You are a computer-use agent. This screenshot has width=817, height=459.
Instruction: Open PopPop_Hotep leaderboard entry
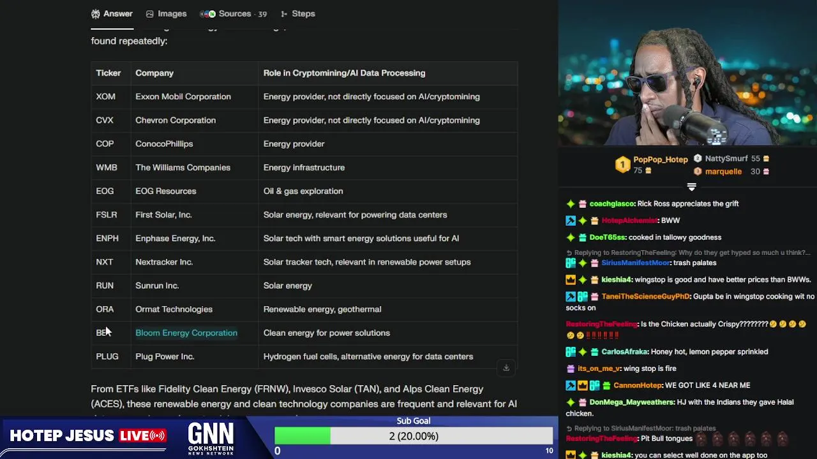pyautogui.click(x=651, y=164)
